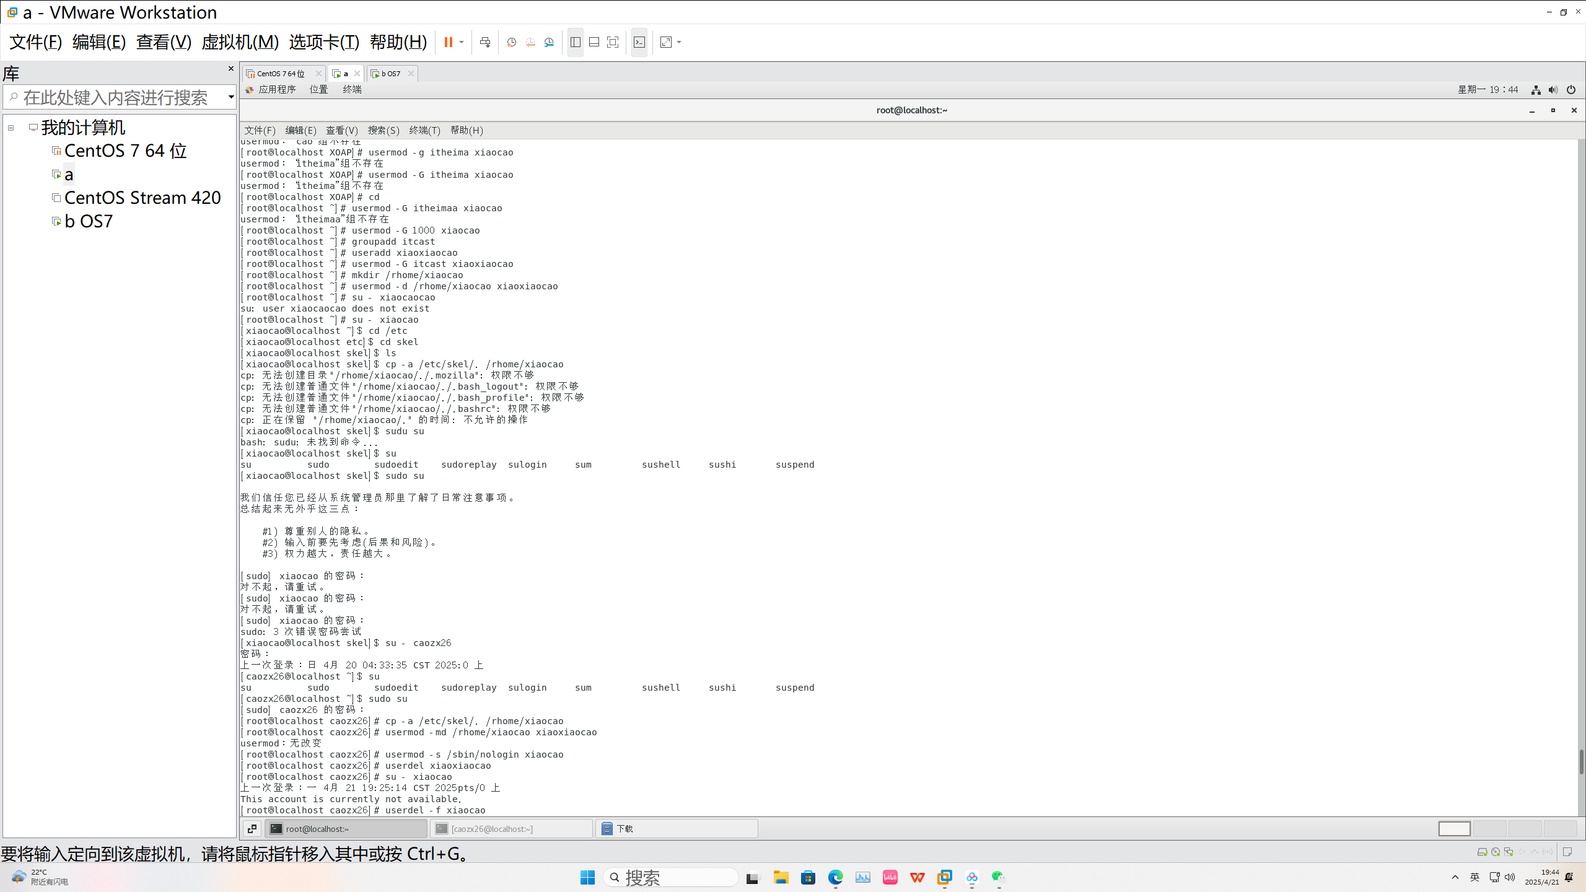Click the terminal vertical scrollbar

click(x=1580, y=761)
